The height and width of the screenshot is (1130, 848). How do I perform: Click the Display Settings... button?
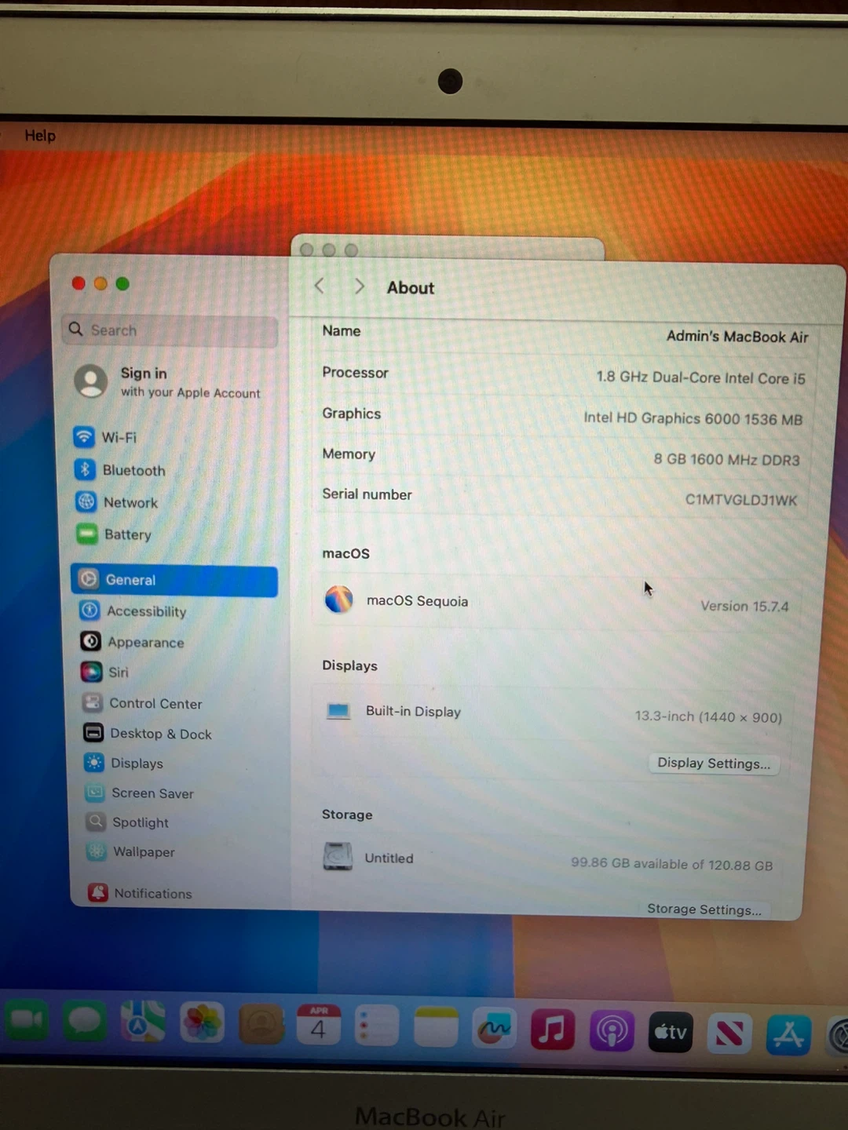click(x=714, y=764)
